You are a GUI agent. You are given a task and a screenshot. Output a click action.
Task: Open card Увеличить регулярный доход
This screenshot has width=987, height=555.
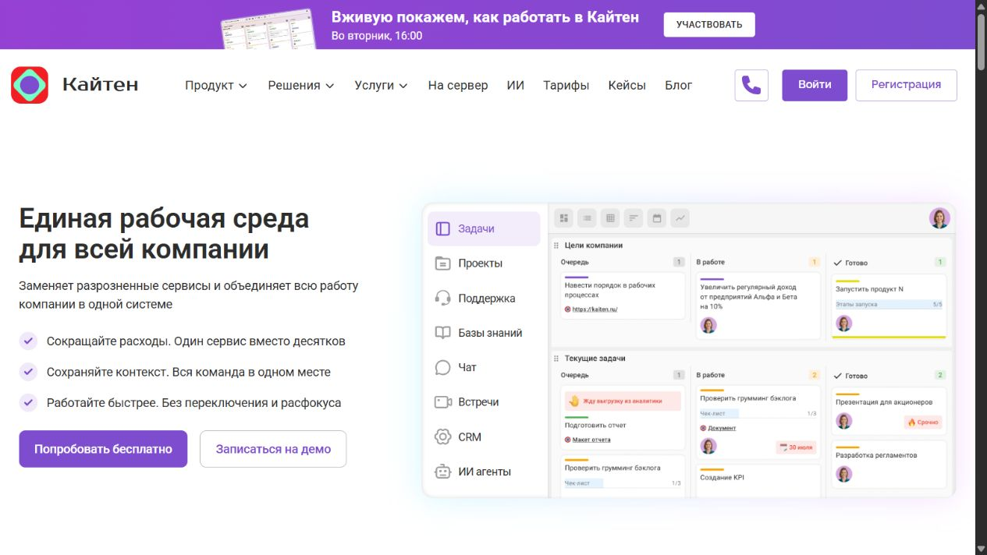pos(758,306)
